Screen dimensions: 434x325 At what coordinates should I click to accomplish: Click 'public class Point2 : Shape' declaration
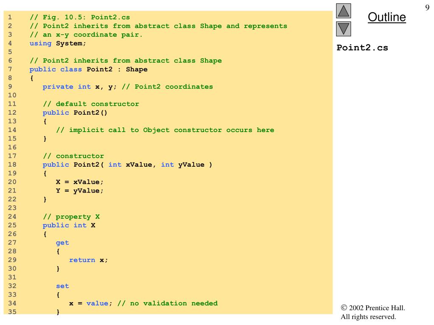point(89,69)
